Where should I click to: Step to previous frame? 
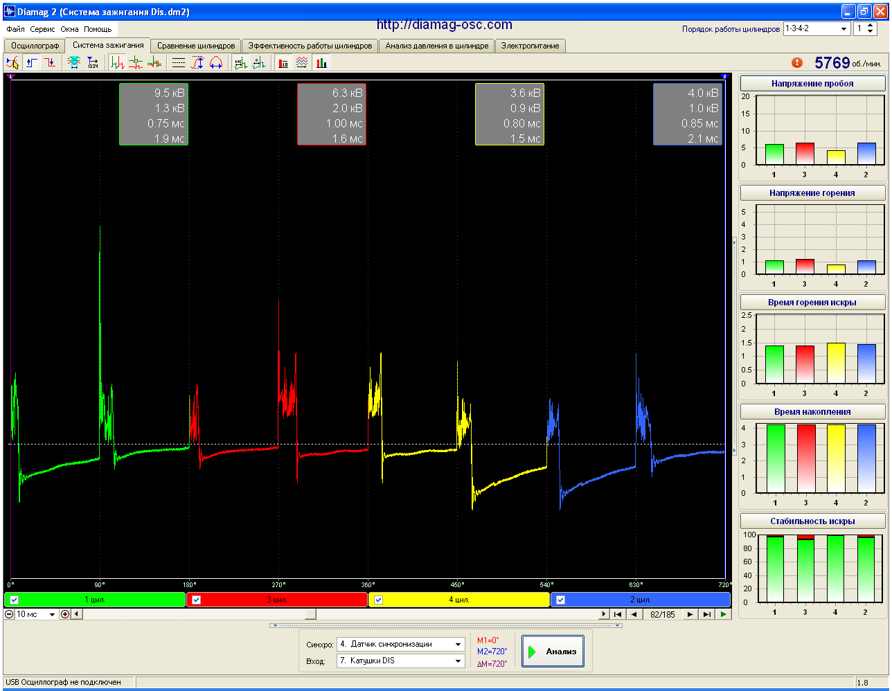coord(634,614)
